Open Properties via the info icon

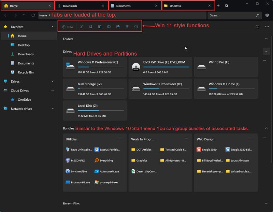136,27
